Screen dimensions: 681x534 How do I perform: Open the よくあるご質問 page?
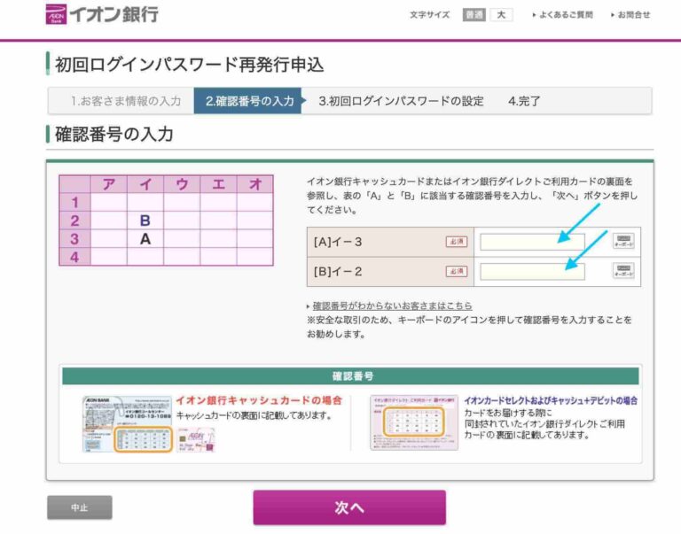[565, 15]
